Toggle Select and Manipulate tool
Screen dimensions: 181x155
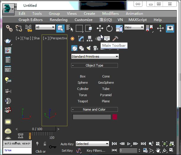click(x=160, y=28)
